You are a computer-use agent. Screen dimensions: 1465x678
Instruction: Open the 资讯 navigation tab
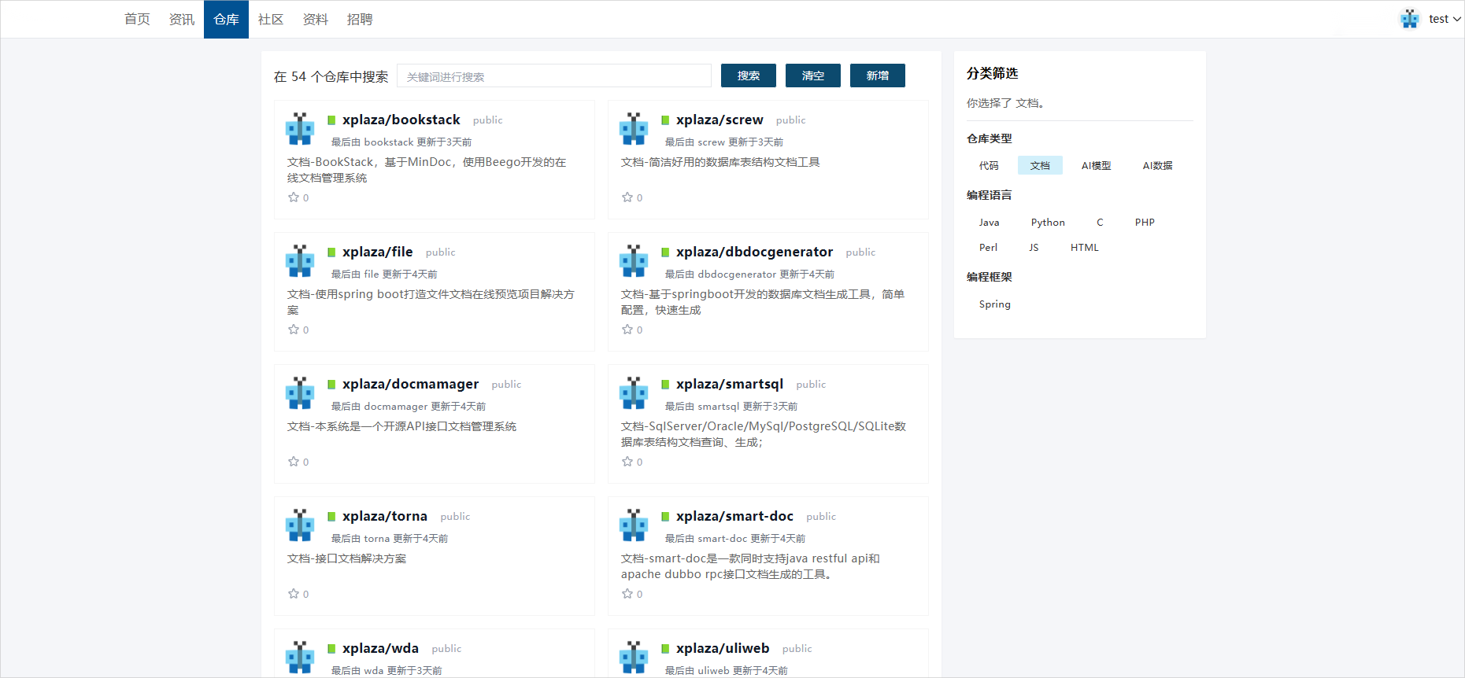181,19
